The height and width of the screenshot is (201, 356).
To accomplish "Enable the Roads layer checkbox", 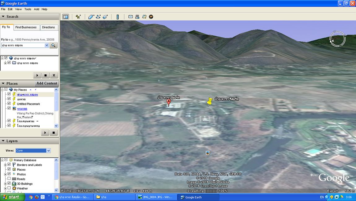I will click(9, 179).
